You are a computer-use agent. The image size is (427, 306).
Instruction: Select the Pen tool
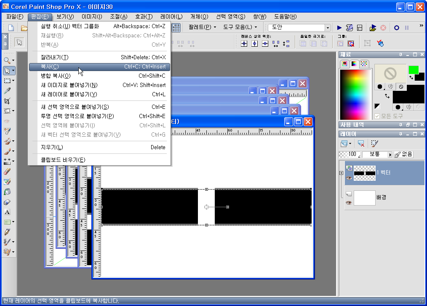tap(7, 232)
